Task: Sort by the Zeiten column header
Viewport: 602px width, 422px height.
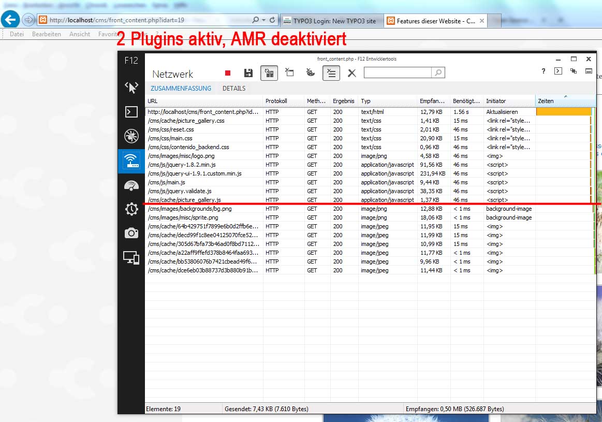Action: pyautogui.click(x=564, y=101)
